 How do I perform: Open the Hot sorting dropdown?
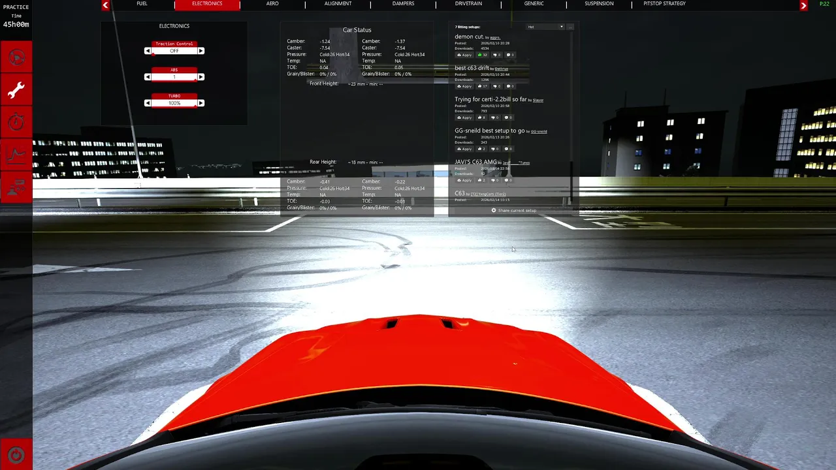coord(545,27)
